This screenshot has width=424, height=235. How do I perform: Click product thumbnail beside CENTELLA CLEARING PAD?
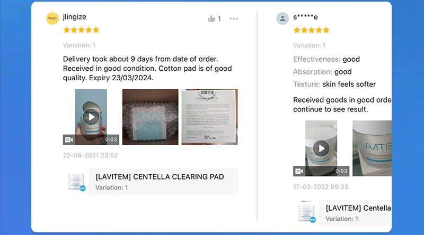[x=76, y=182]
